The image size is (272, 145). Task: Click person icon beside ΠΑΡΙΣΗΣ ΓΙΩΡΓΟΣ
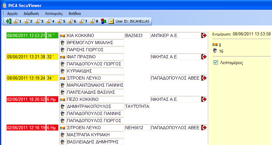[x=63, y=50]
